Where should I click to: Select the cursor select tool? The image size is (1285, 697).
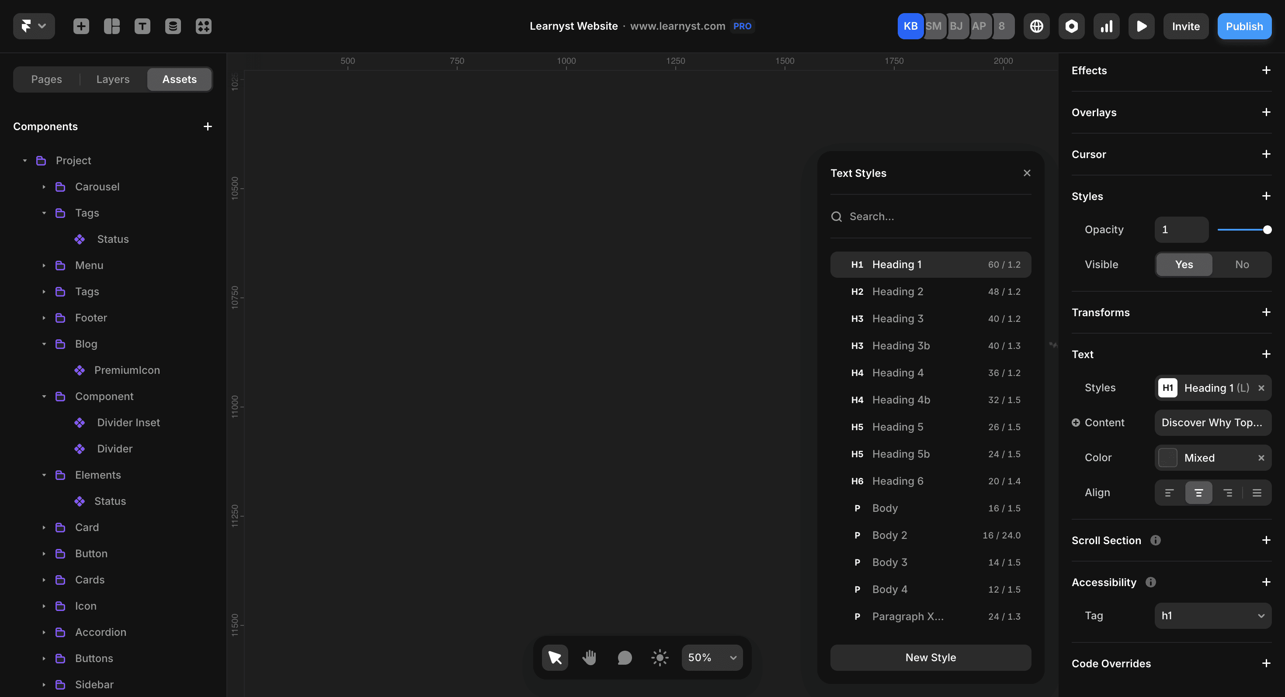coord(555,658)
